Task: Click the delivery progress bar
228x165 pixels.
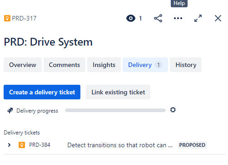Action: tap(115, 110)
